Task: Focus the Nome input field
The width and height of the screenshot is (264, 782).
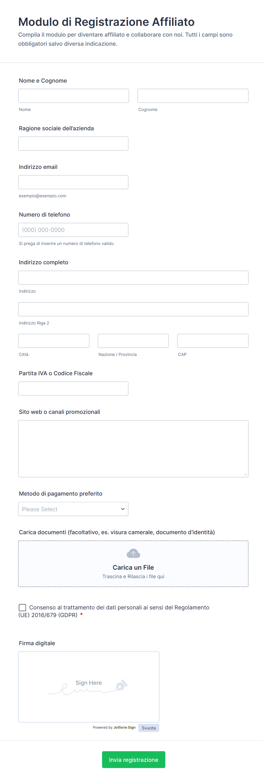Action: click(74, 96)
